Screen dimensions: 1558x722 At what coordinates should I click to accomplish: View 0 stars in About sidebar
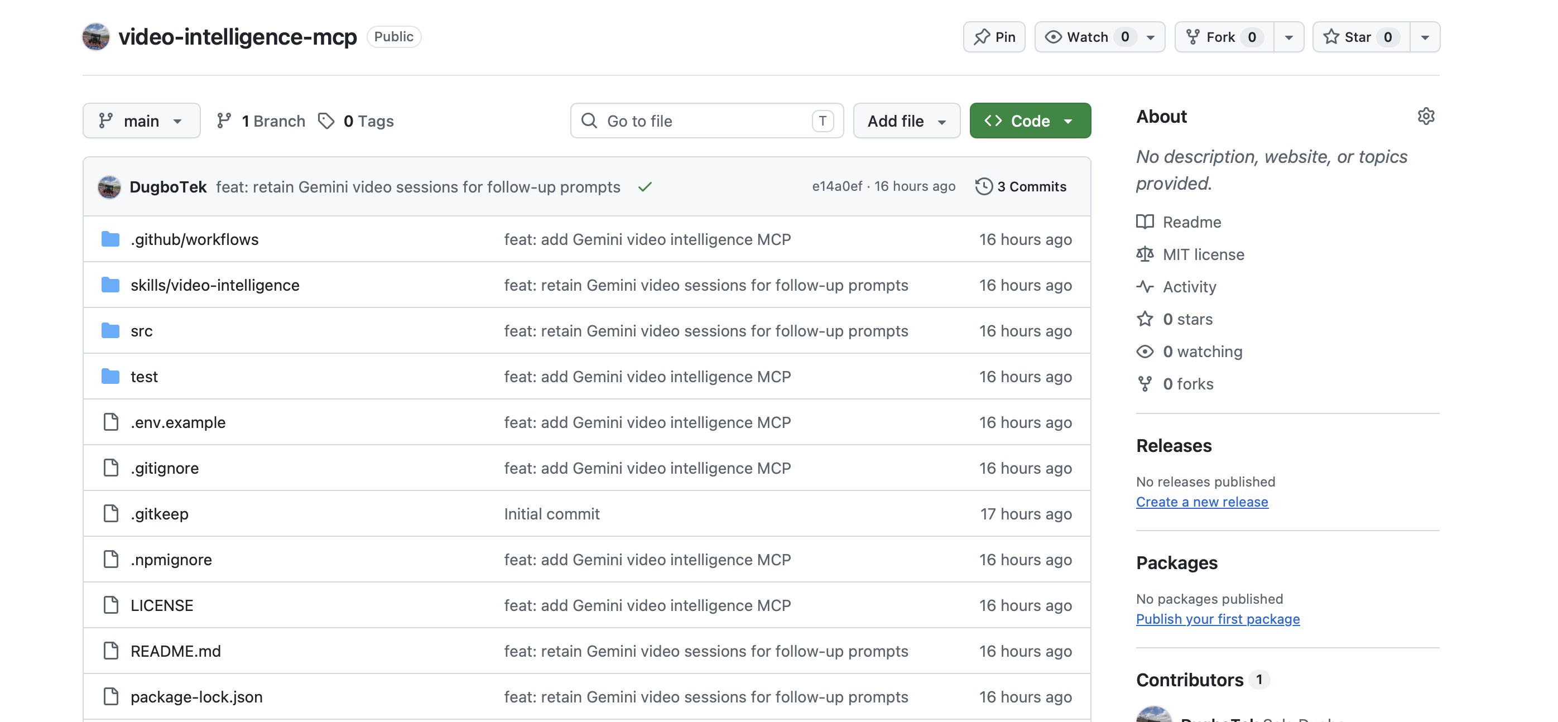tap(1187, 319)
